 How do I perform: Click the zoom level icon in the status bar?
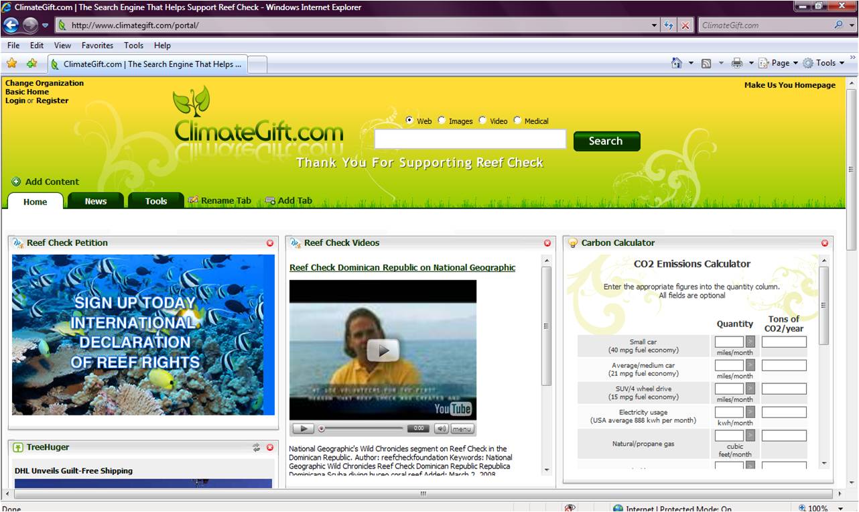point(802,508)
